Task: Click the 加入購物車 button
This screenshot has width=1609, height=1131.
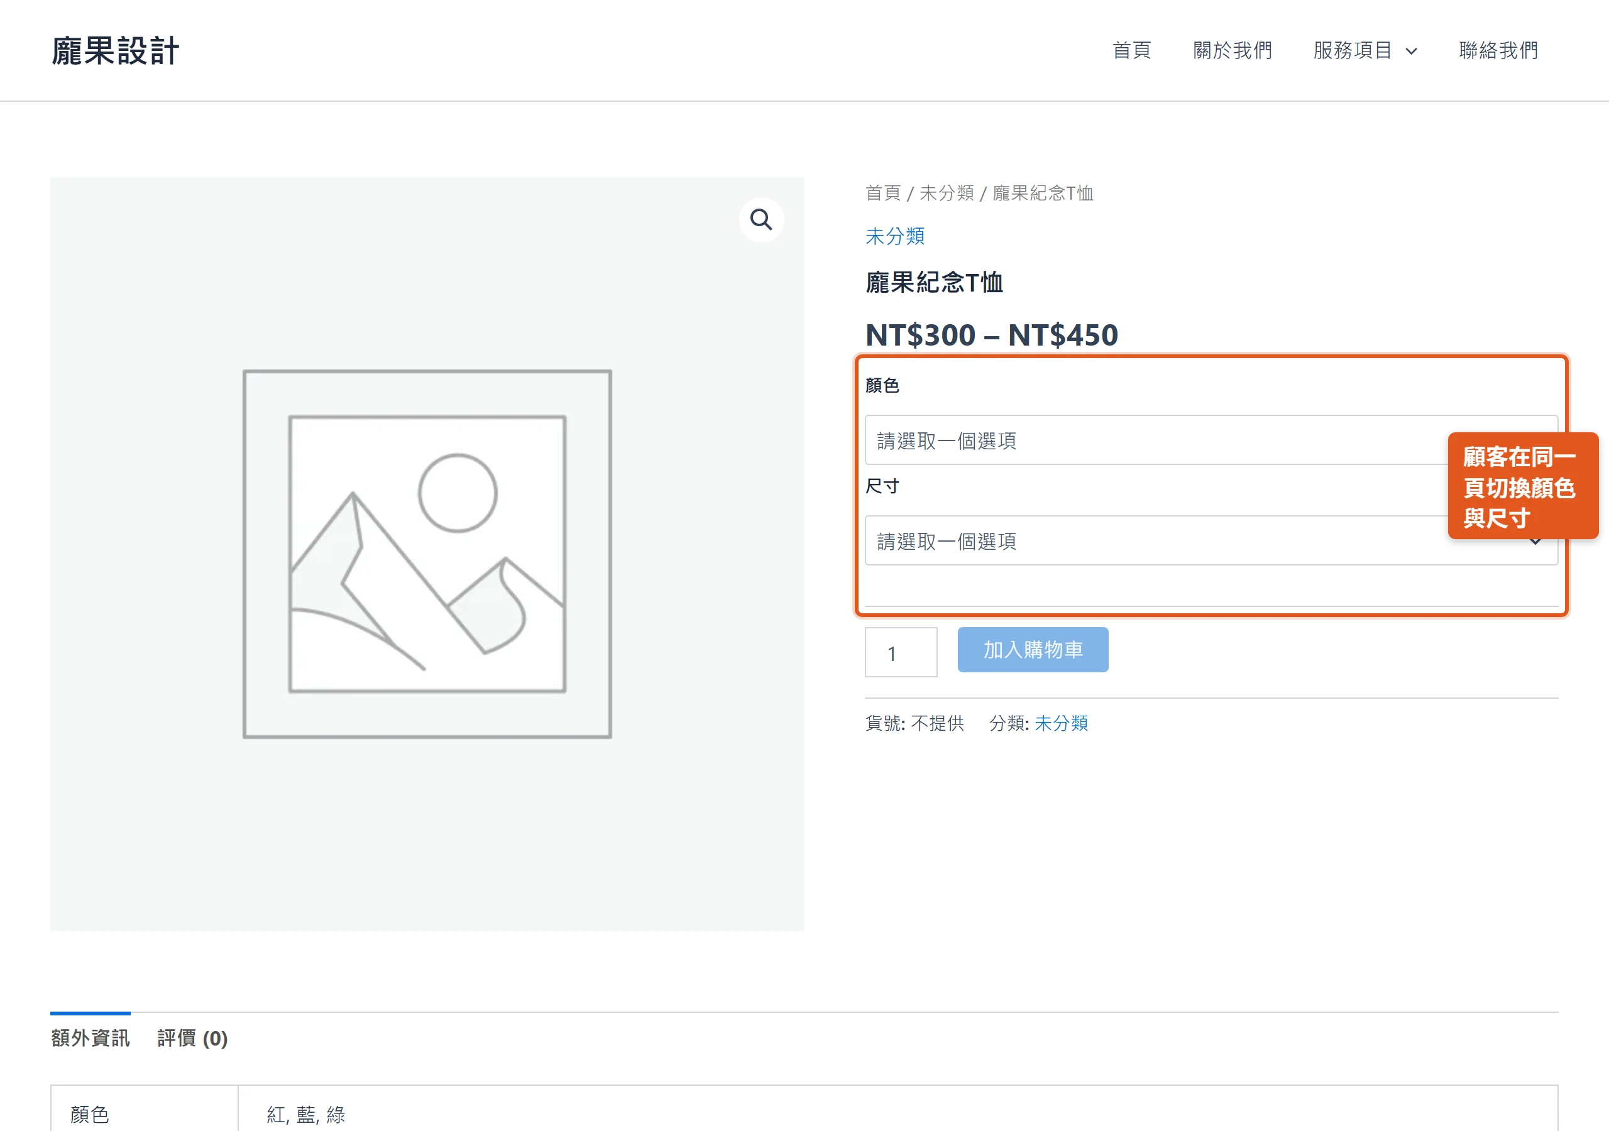Action: pyautogui.click(x=1033, y=650)
